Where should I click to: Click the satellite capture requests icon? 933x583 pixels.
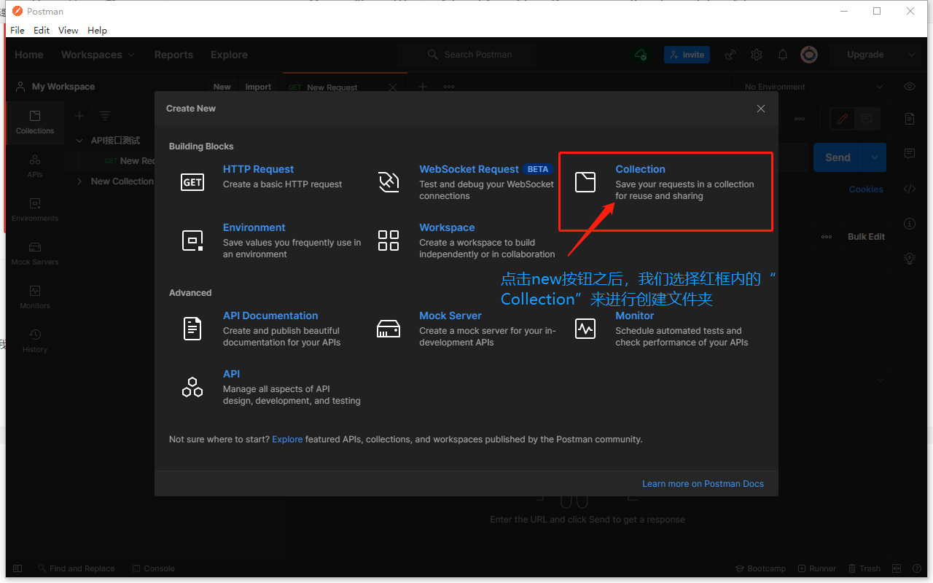coord(730,55)
